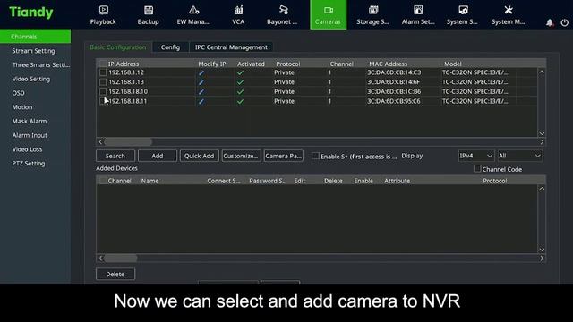The height and width of the screenshot is (322, 573).
Task: Click the Quick Add button
Action: [x=199, y=156]
